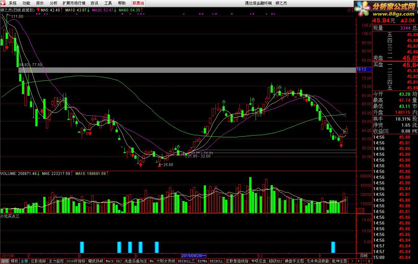The width and height of the screenshot is (418, 264).
Task: Select the 超级KDJ indicator tab
Action: [x=276, y=261]
